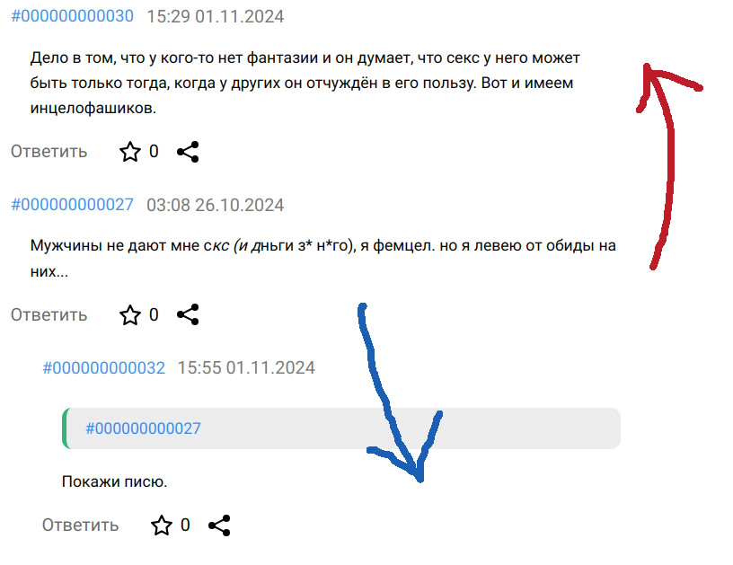Star the reply comment #000000000032
The width and height of the screenshot is (733, 565).
coord(162,525)
